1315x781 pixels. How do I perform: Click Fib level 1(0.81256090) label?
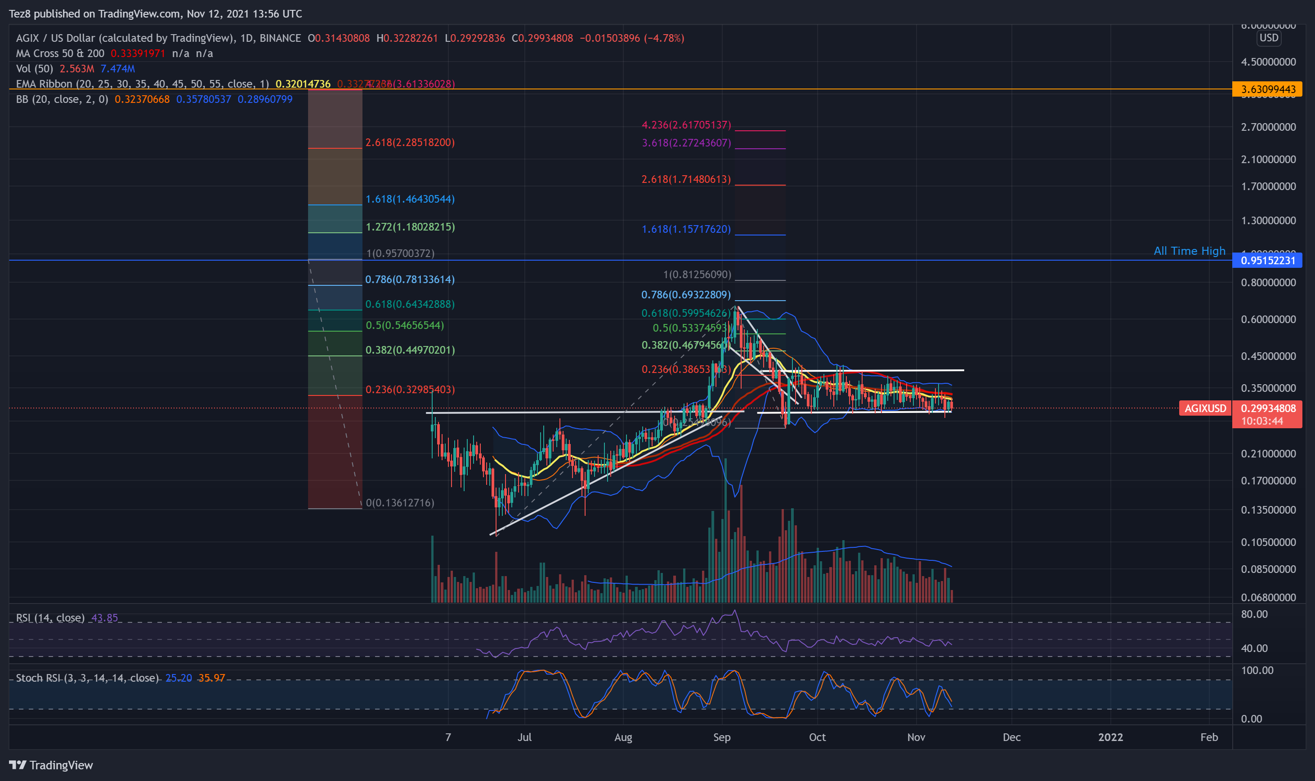coord(697,274)
